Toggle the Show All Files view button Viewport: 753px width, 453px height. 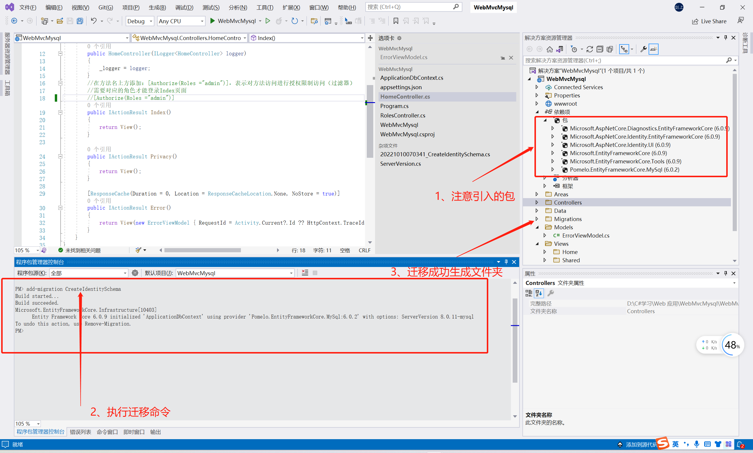[x=610, y=49]
